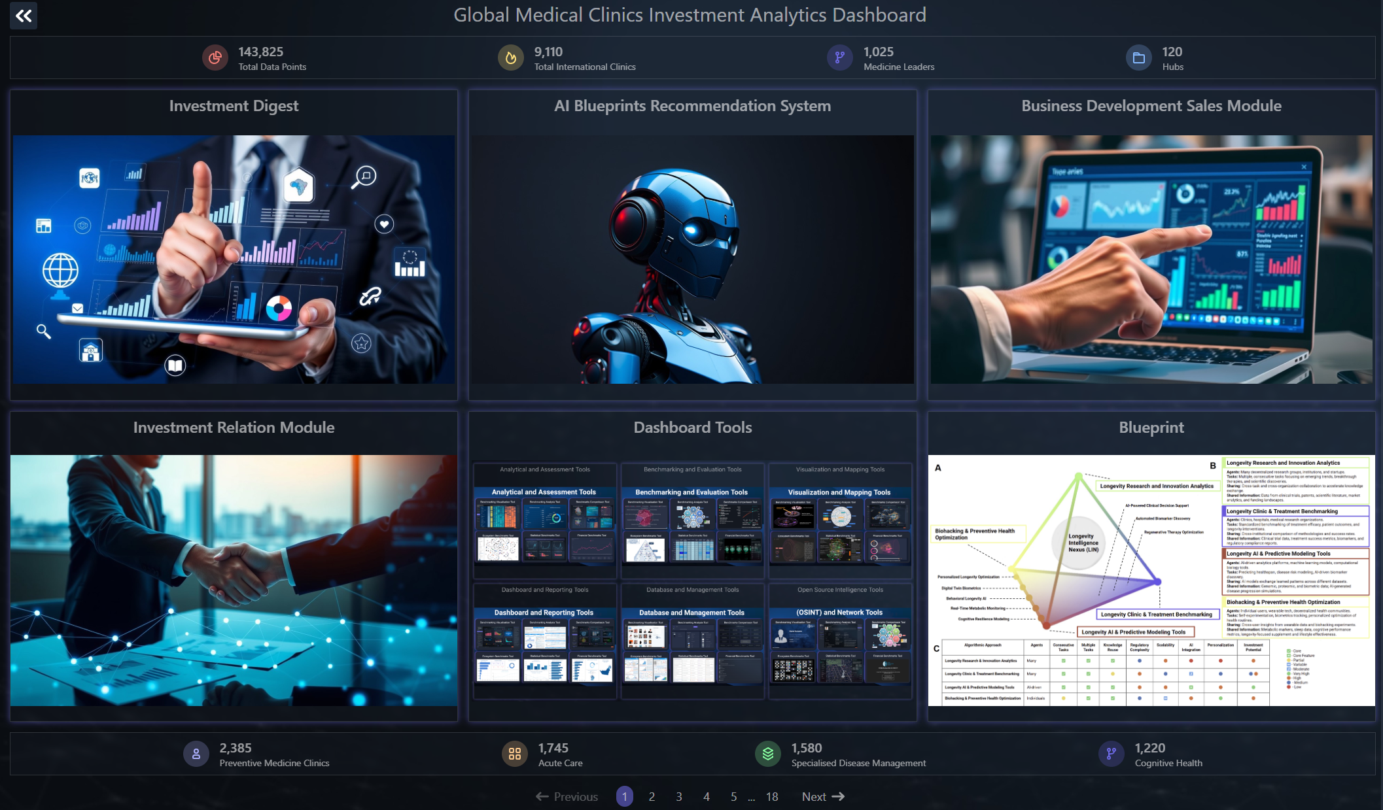Select Open Source Intelligence Tools panel
This screenshot has width=1383, height=810.
tap(840, 641)
